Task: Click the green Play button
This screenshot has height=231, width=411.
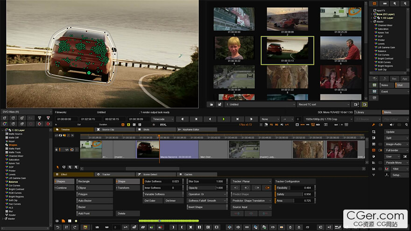Action: coord(224,119)
